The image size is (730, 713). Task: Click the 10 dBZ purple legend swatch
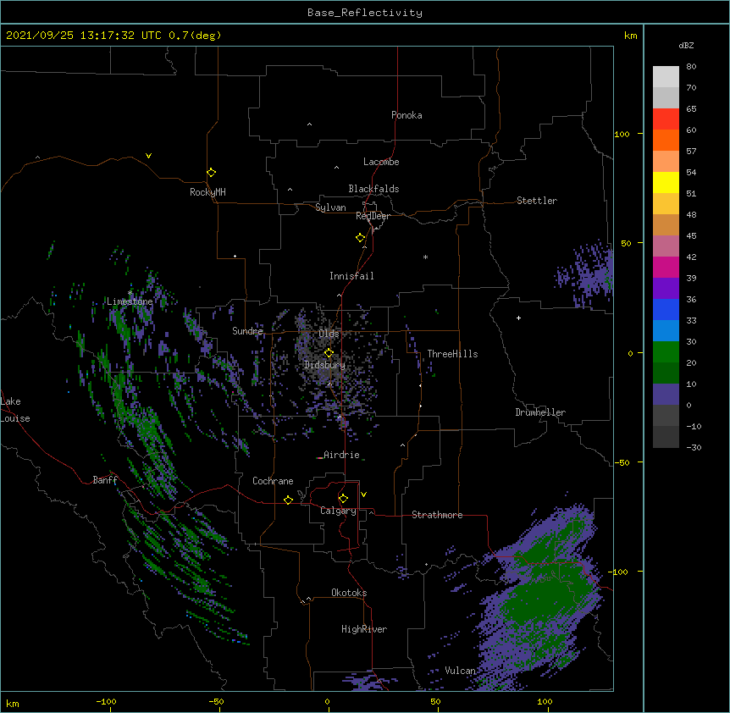point(666,395)
